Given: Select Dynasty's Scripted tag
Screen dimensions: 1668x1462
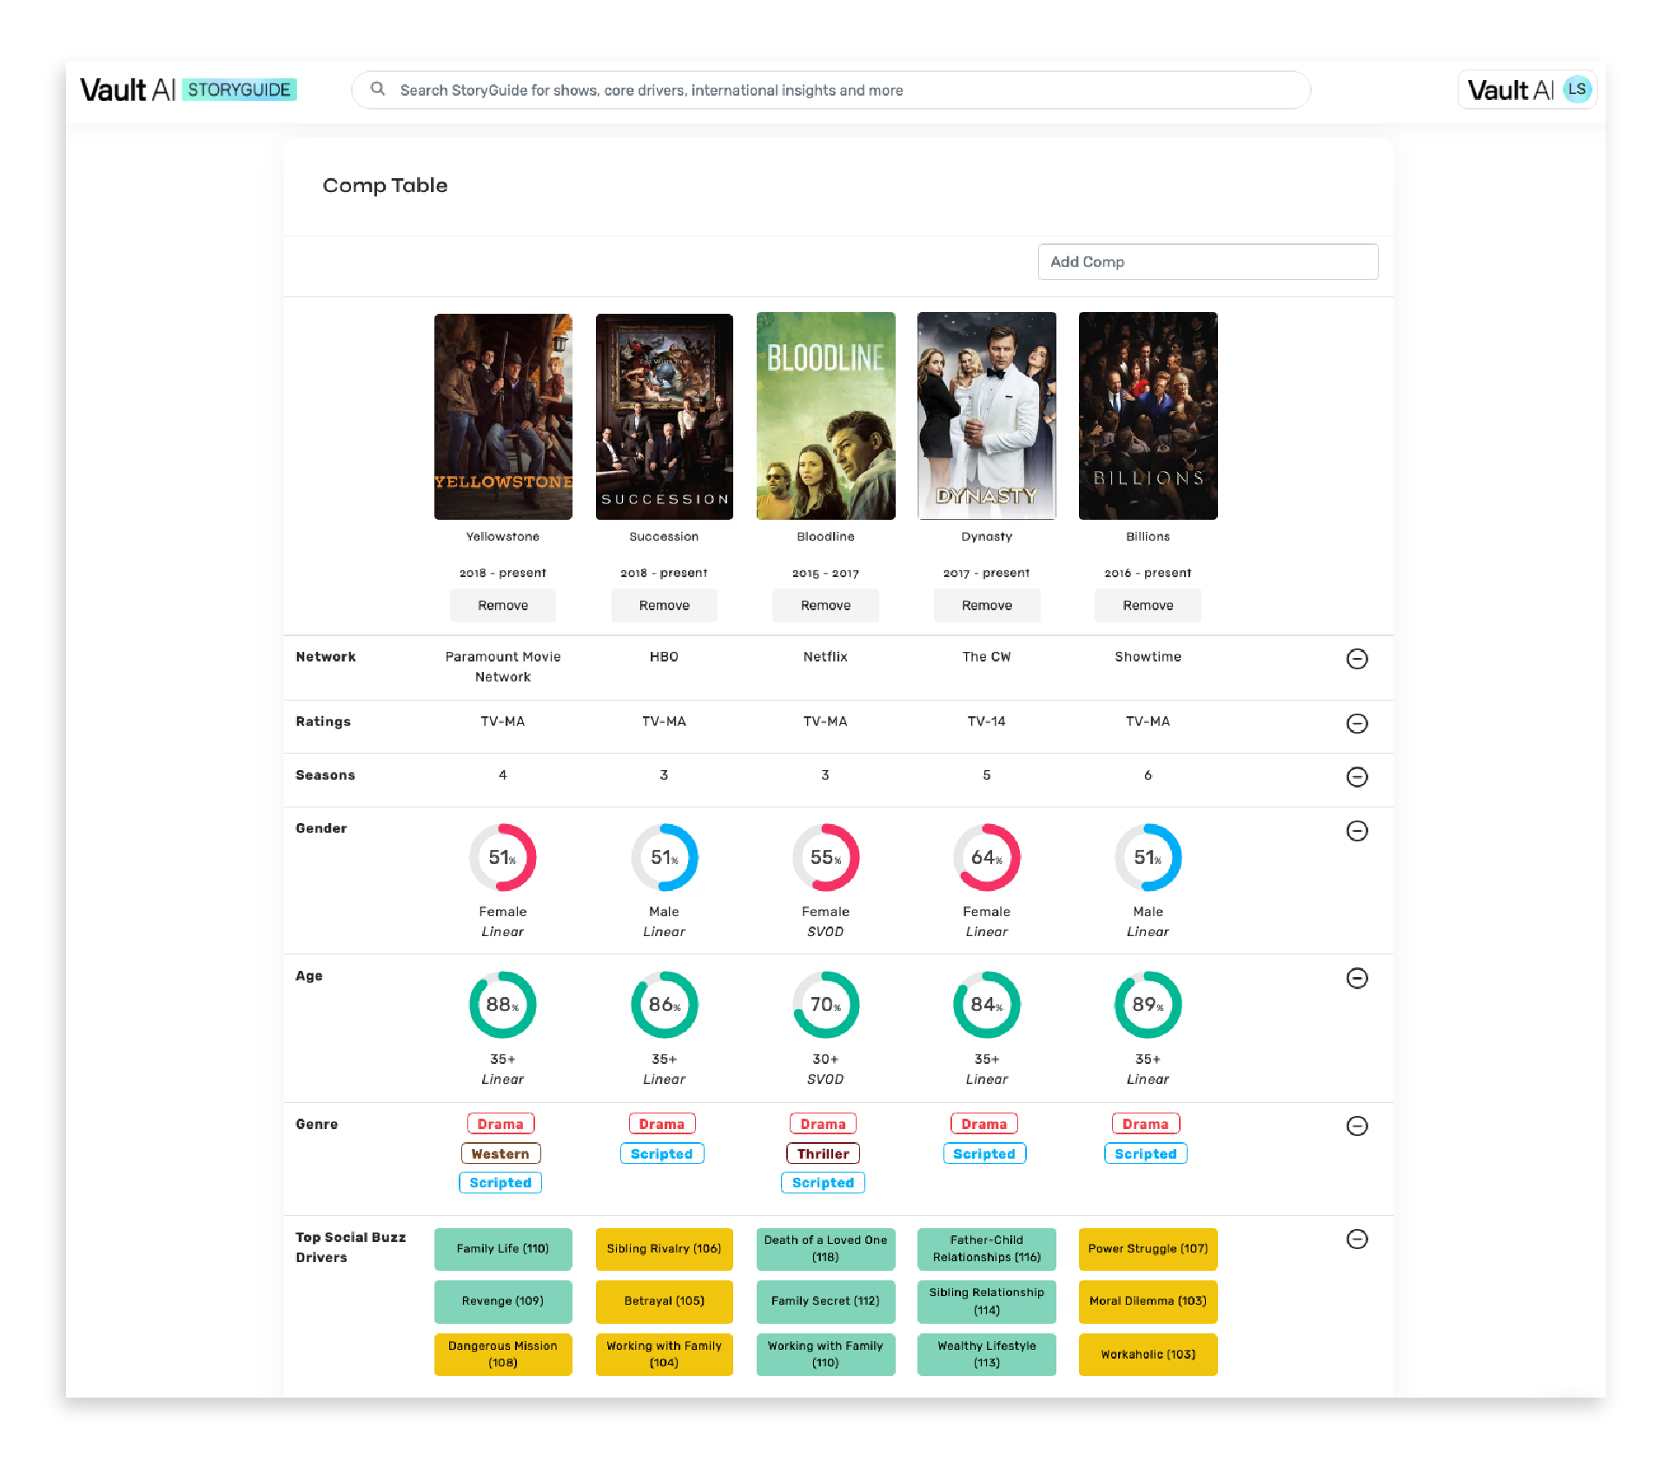Looking at the screenshot, I should [x=984, y=1153].
